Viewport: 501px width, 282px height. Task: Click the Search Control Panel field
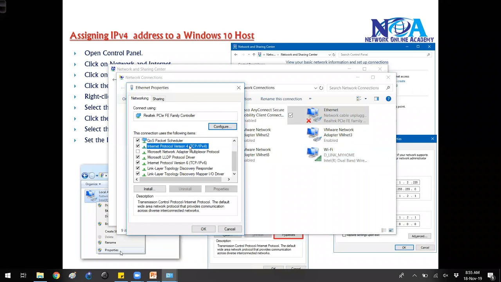(x=385, y=54)
